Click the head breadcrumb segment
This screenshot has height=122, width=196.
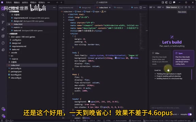point(87,12)
